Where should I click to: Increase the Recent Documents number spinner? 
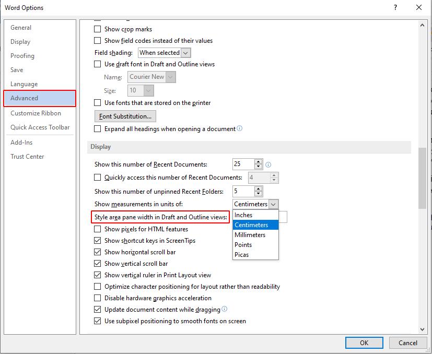(258, 162)
